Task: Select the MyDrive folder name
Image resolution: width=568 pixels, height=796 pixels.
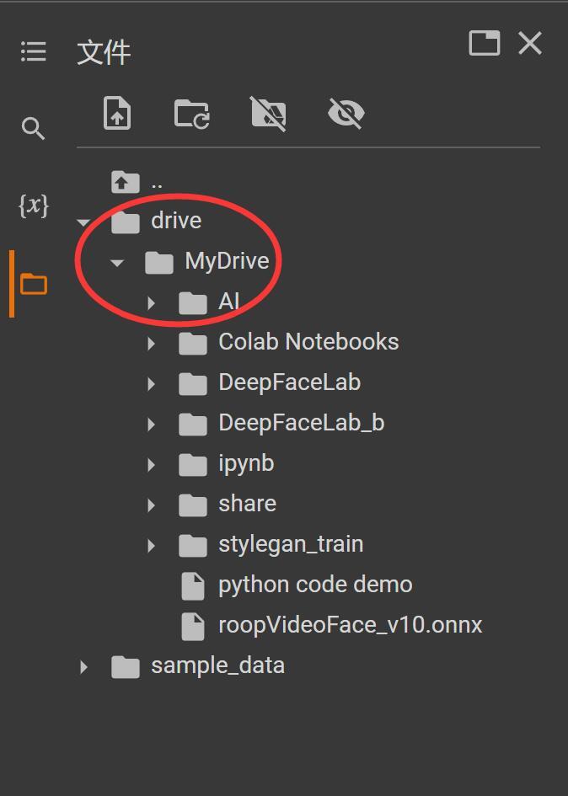Action: coord(227,261)
